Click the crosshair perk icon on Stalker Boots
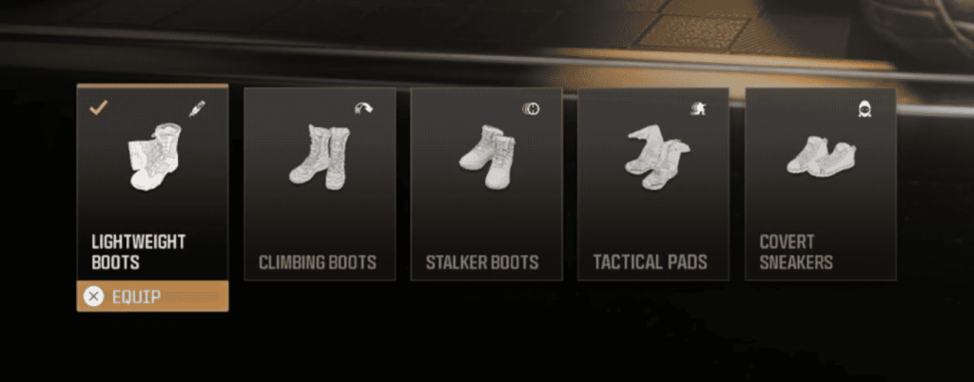Image resolution: width=974 pixels, height=382 pixels. pos(531,109)
